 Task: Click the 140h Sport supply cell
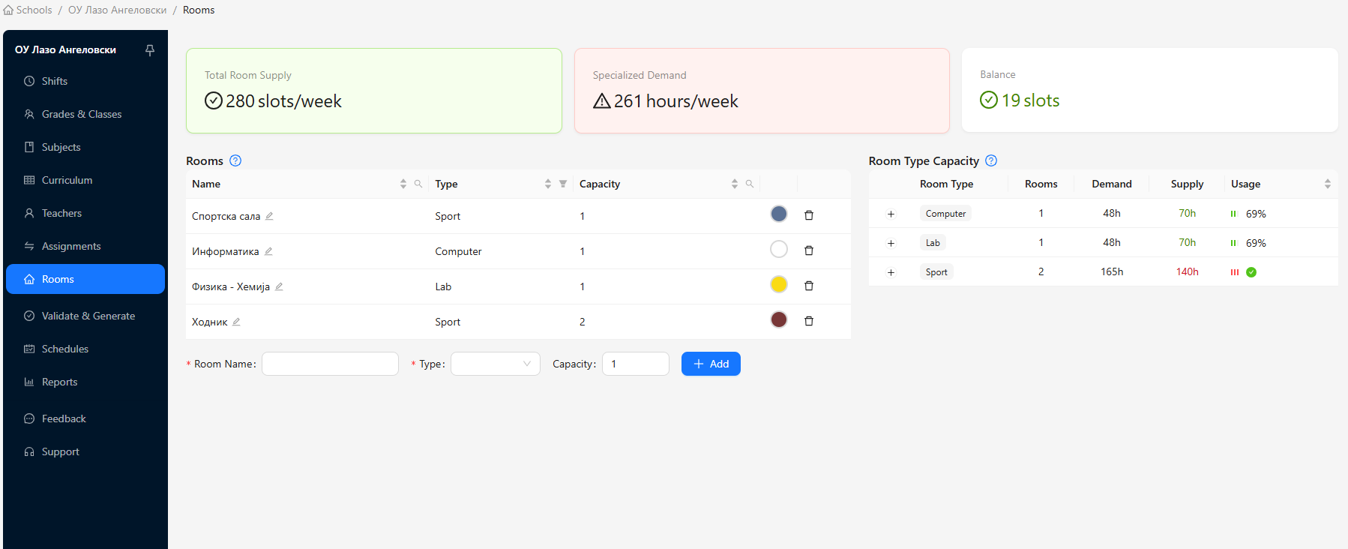pos(1187,271)
